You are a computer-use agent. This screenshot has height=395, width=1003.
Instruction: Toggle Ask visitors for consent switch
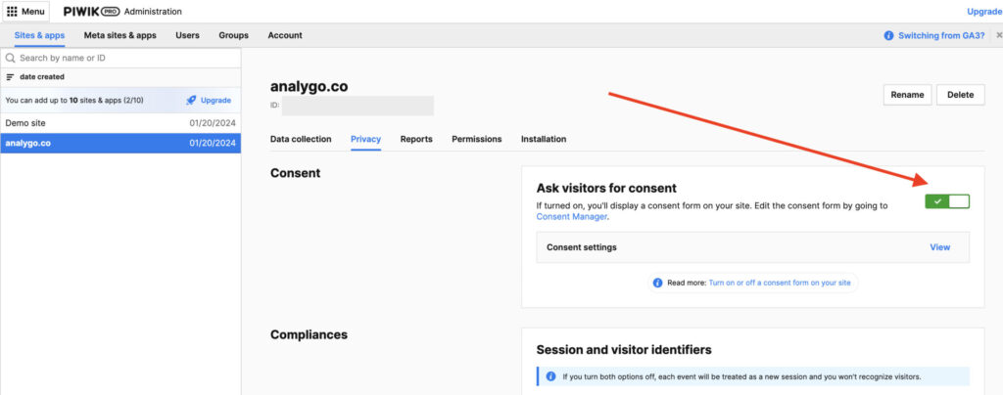click(x=947, y=201)
